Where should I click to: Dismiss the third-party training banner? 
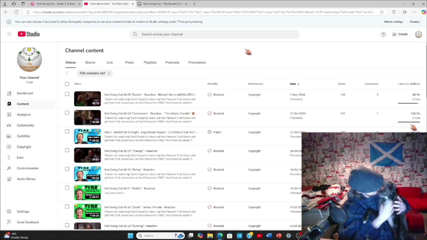(x=415, y=22)
